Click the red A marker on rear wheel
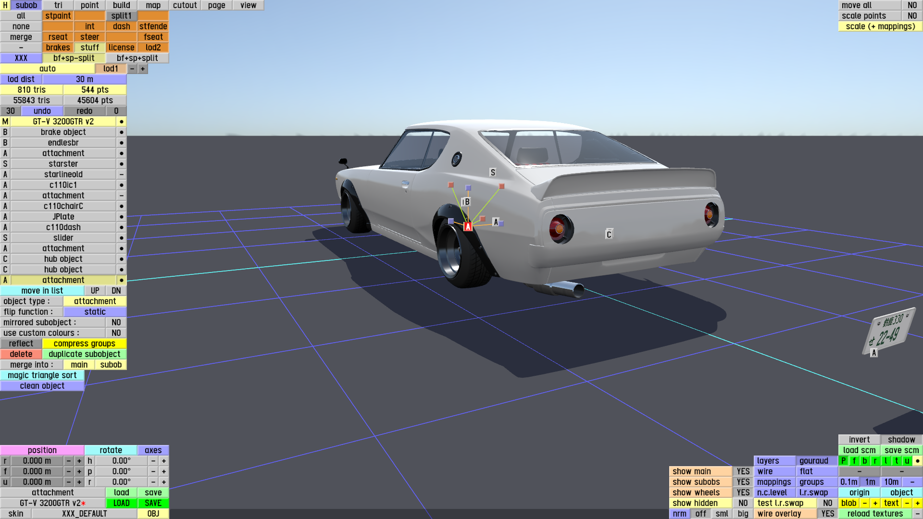Image resolution: width=923 pixels, height=519 pixels. (468, 227)
